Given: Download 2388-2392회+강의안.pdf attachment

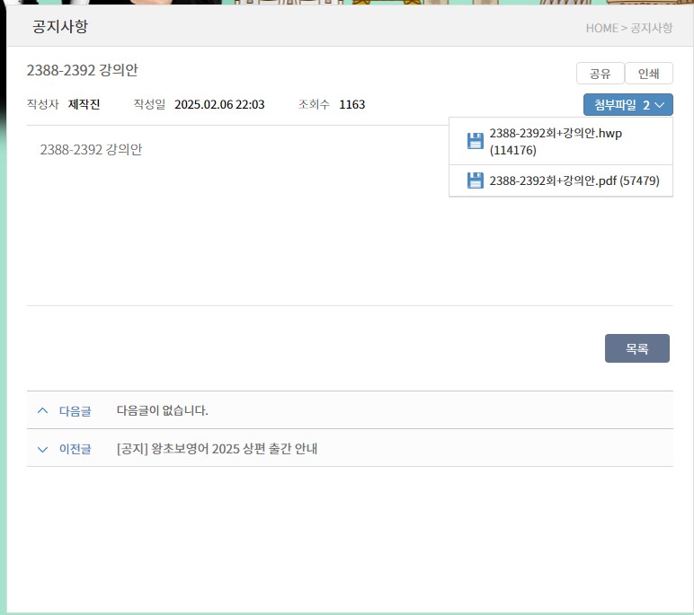Looking at the screenshot, I should pos(574,180).
